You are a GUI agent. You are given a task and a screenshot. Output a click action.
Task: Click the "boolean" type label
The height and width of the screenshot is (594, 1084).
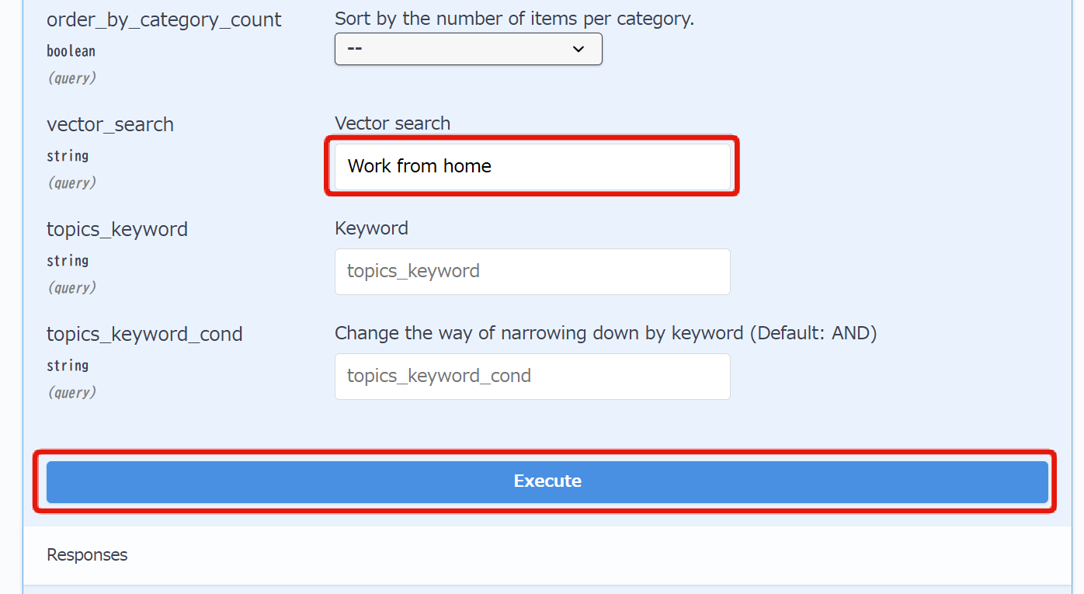[71, 51]
